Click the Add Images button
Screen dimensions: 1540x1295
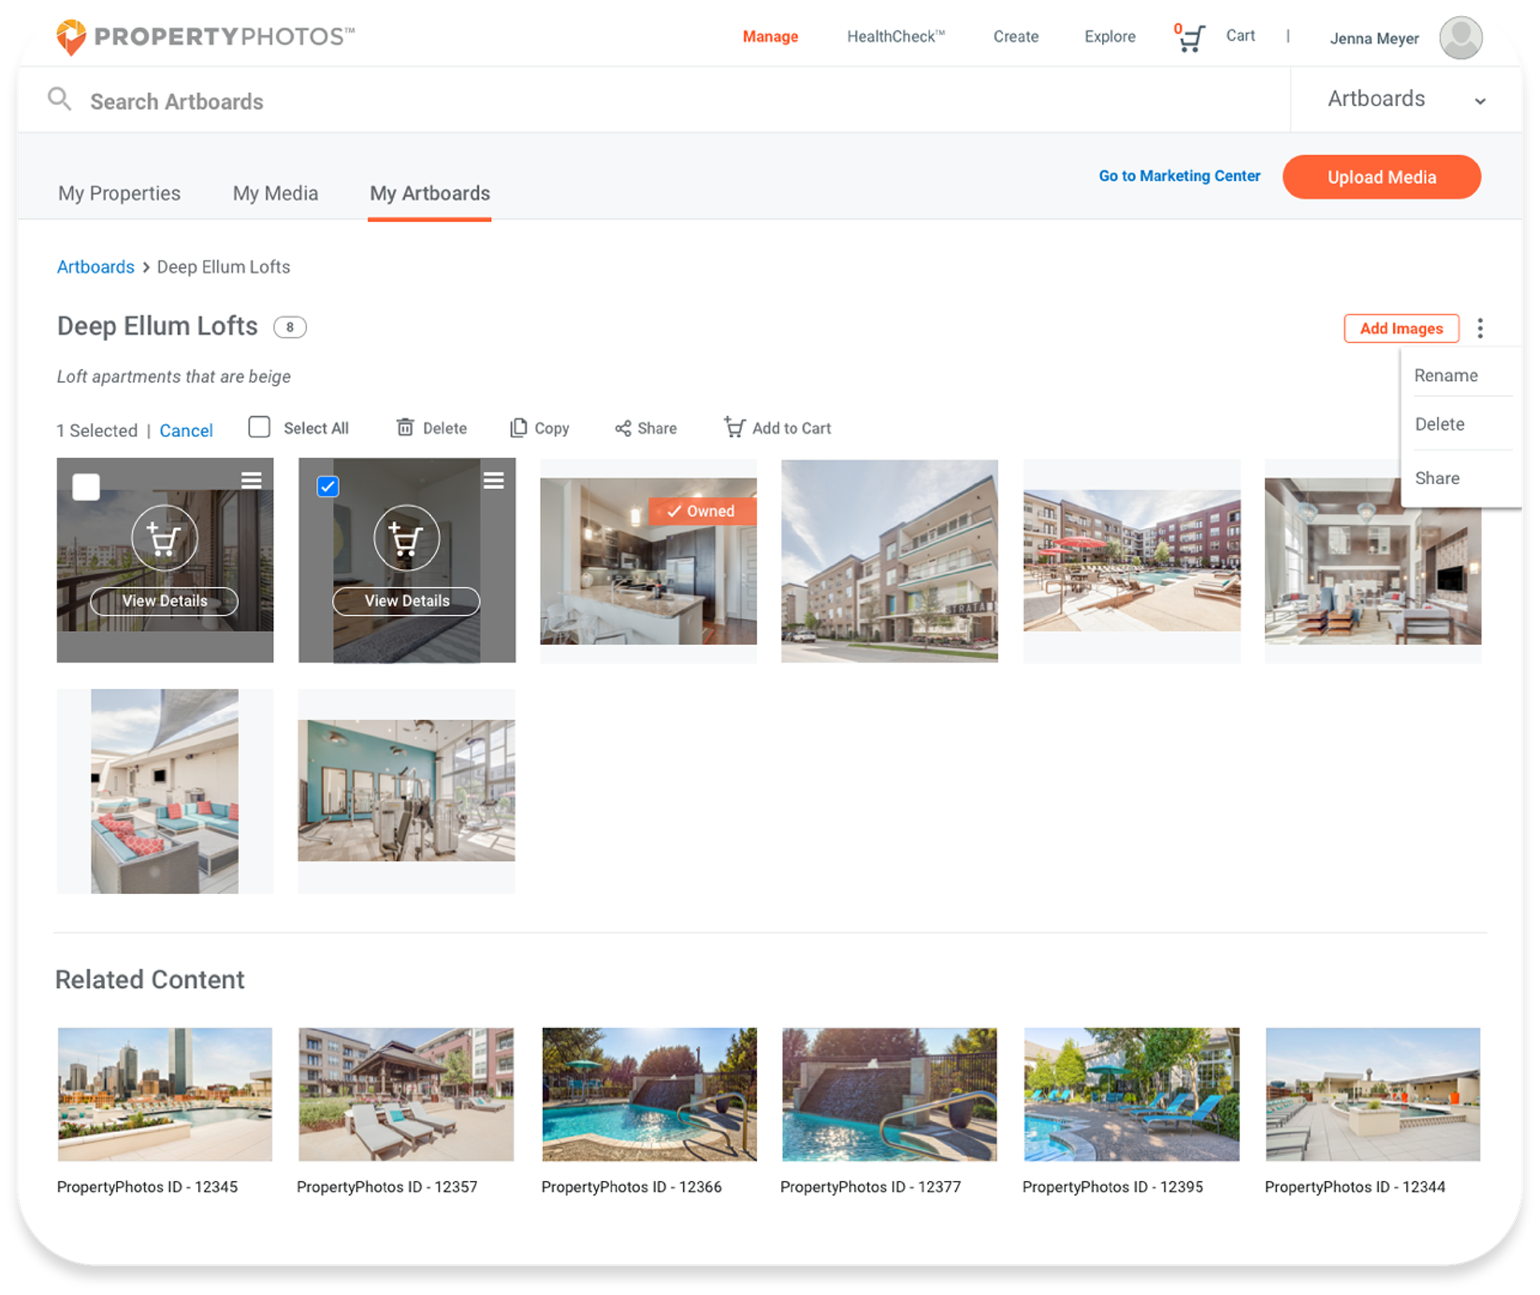click(1400, 328)
